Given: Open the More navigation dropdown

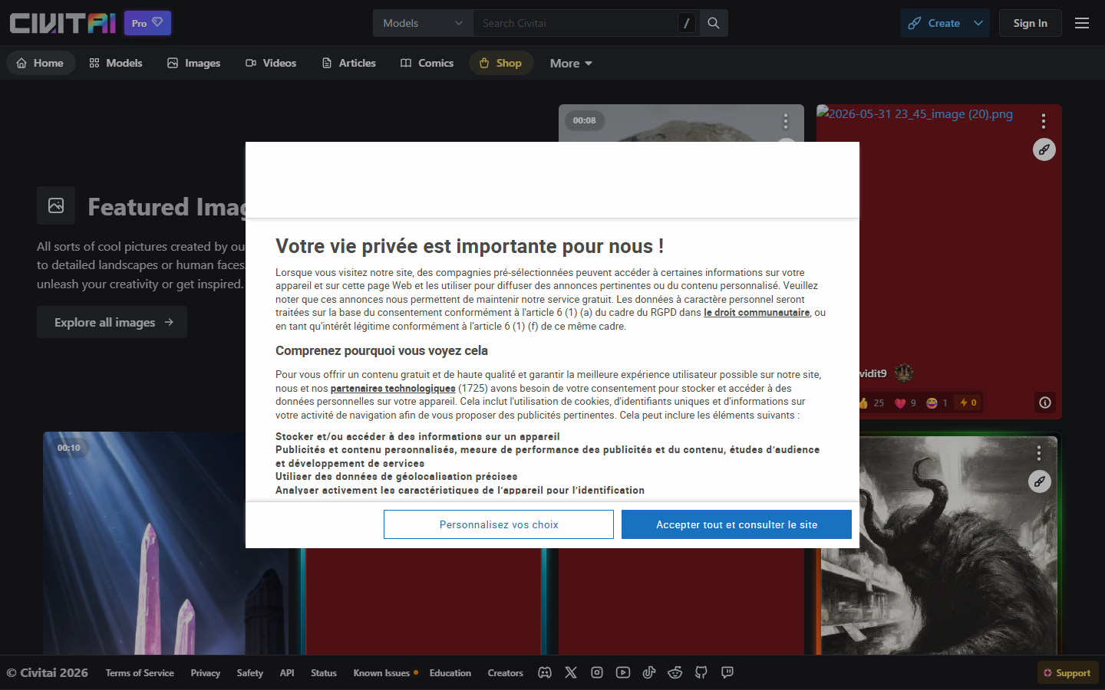Looking at the screenshot, I should coord(571,63).
